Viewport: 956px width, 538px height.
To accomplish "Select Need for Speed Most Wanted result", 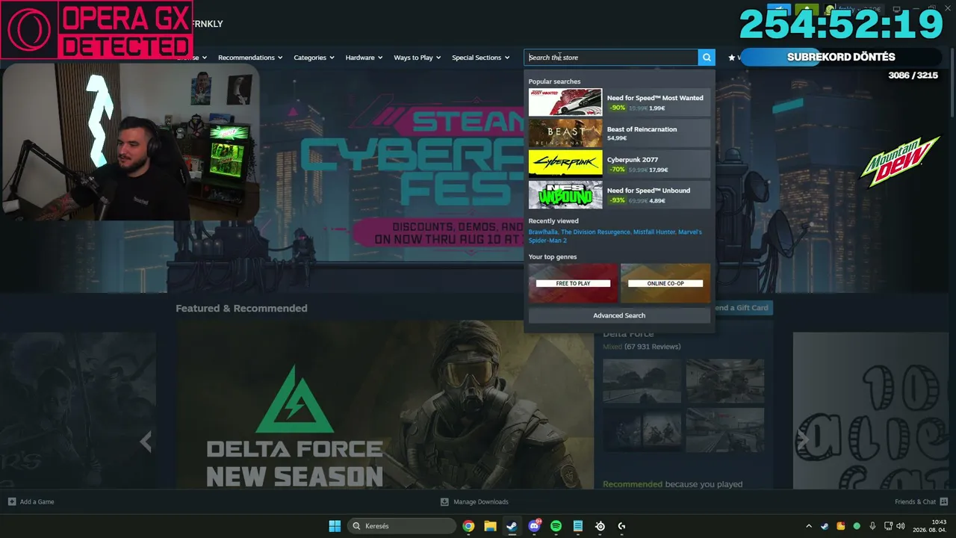I will tap(619, 102).
